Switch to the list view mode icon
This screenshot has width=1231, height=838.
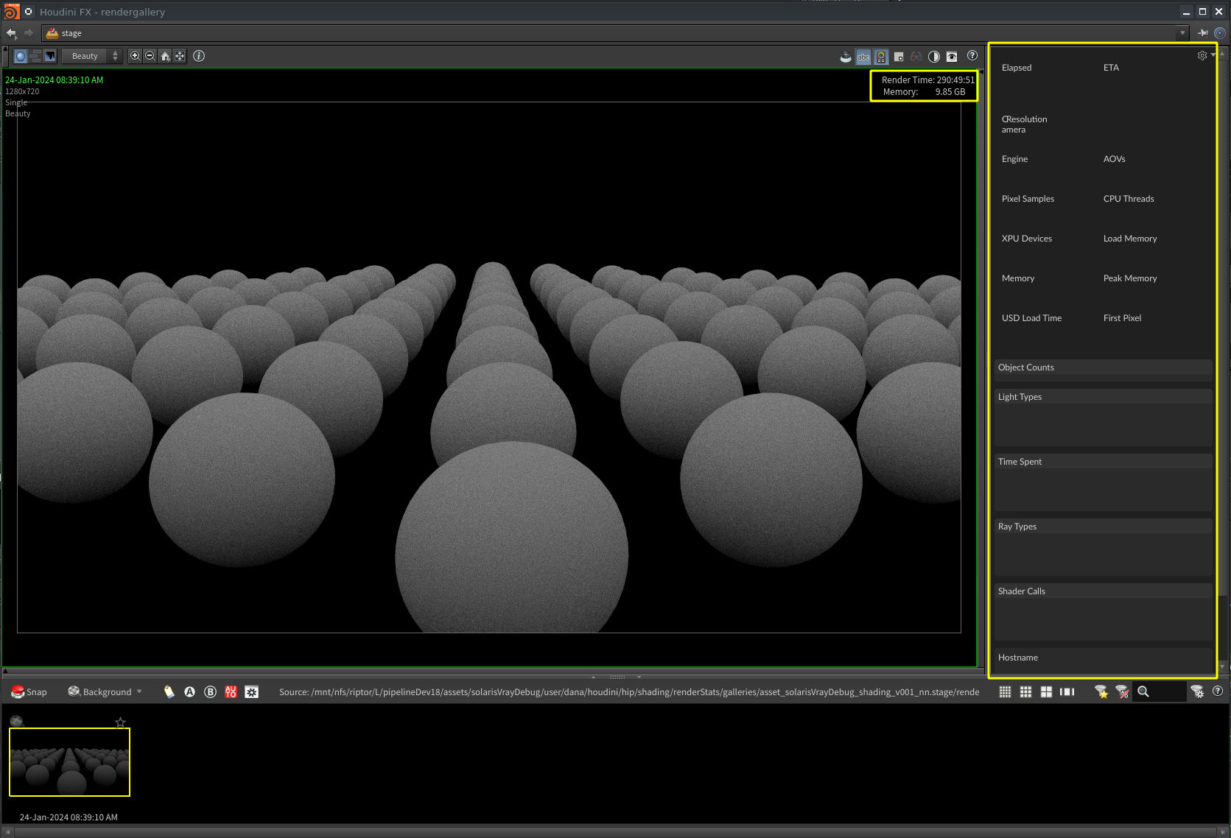tap(35, 56)
